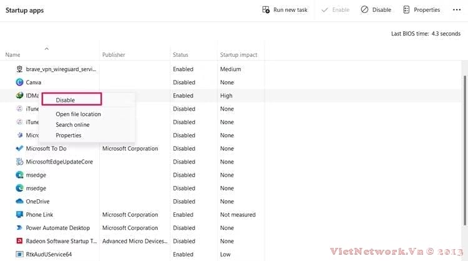Sort by the Name column header
This screenshot has height=261, width=468.
click(x=12, y=55)
